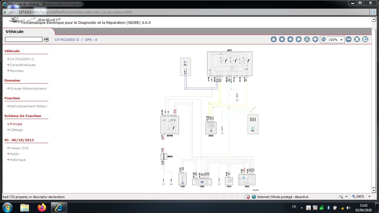The image size is (379, 213).
Task: Click the vehicle search input field
Action: [x=24, y=39]
